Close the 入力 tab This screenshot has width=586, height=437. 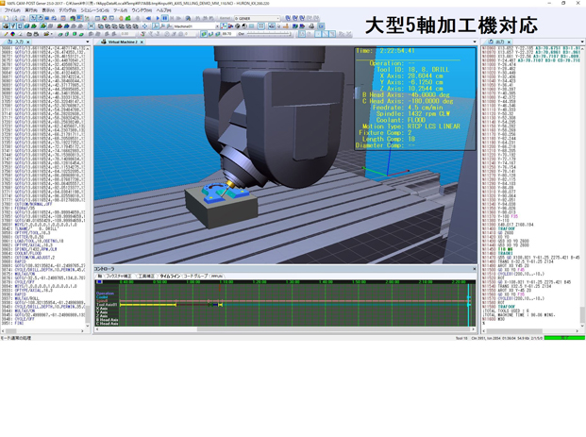pyautogui.click(x=28, y=42)
